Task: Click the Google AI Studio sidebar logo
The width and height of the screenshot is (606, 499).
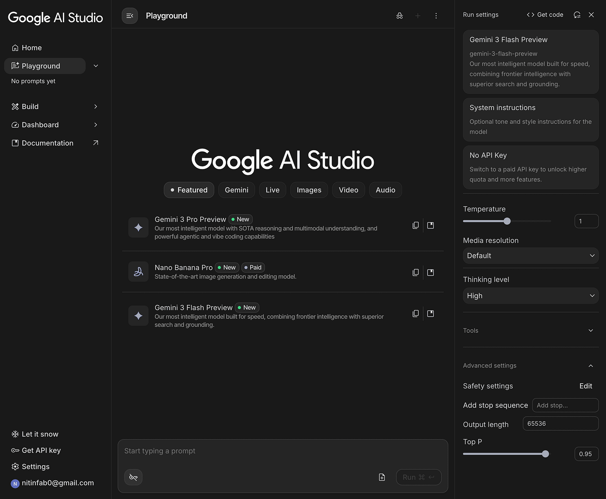Action: 55,17
